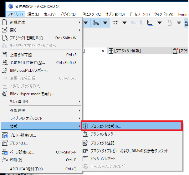
Task: Select BIMx Hyper-modelを発行... entry
Action: click(x=41, y=94)
